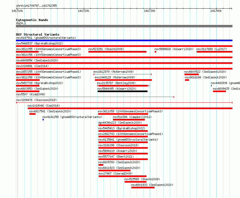Click nsv4135841 (gnomADStructuralVariants) label
The width and height of the screenshot is (240, 198).
[128, 140]
